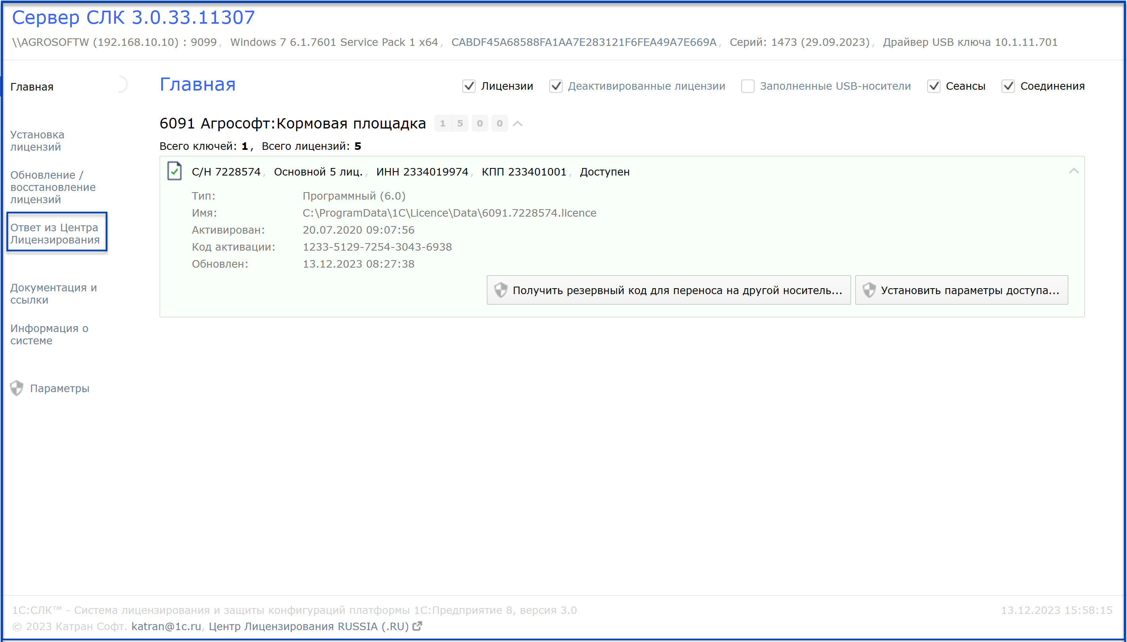Click the shield icon on the reserve code button
Image resolution: width=1127 pixels, height=642 pixels.
pyautogui.click(x=501, y=290)
